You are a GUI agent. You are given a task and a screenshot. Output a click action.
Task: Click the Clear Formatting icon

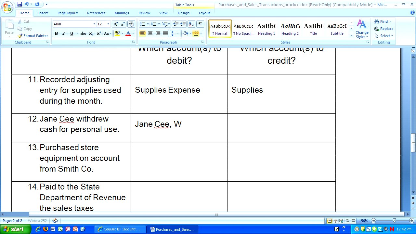click(x=131, y=24)
